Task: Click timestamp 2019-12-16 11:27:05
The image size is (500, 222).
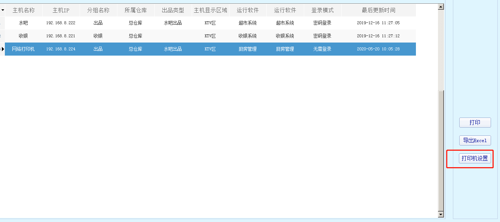Action: pyautogui.click(x=379, y=23)
